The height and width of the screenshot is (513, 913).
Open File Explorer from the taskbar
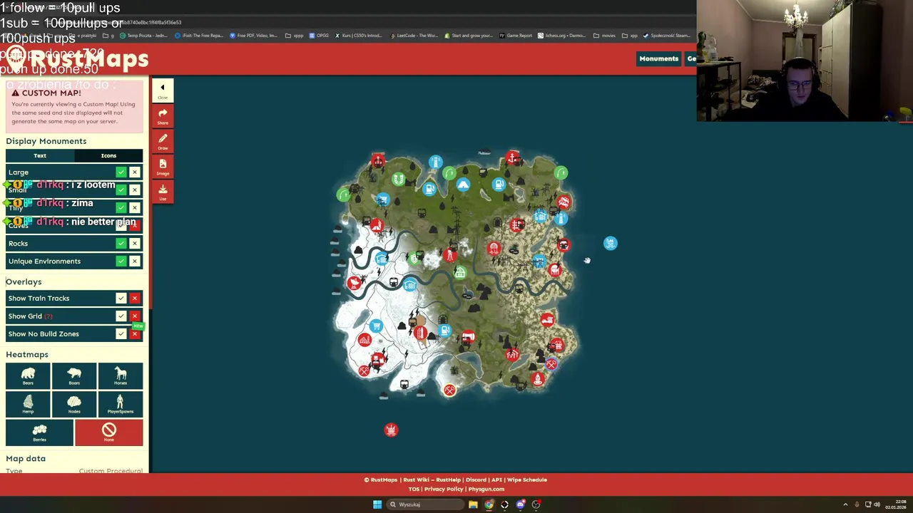473,504
